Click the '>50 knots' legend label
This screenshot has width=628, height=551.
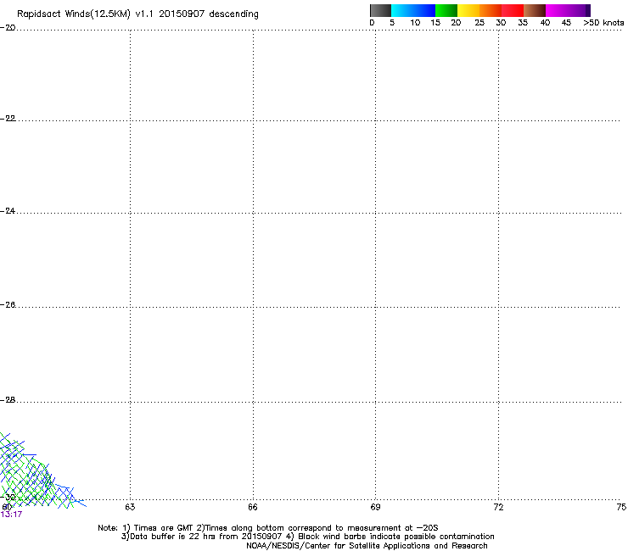click(603, 23)
